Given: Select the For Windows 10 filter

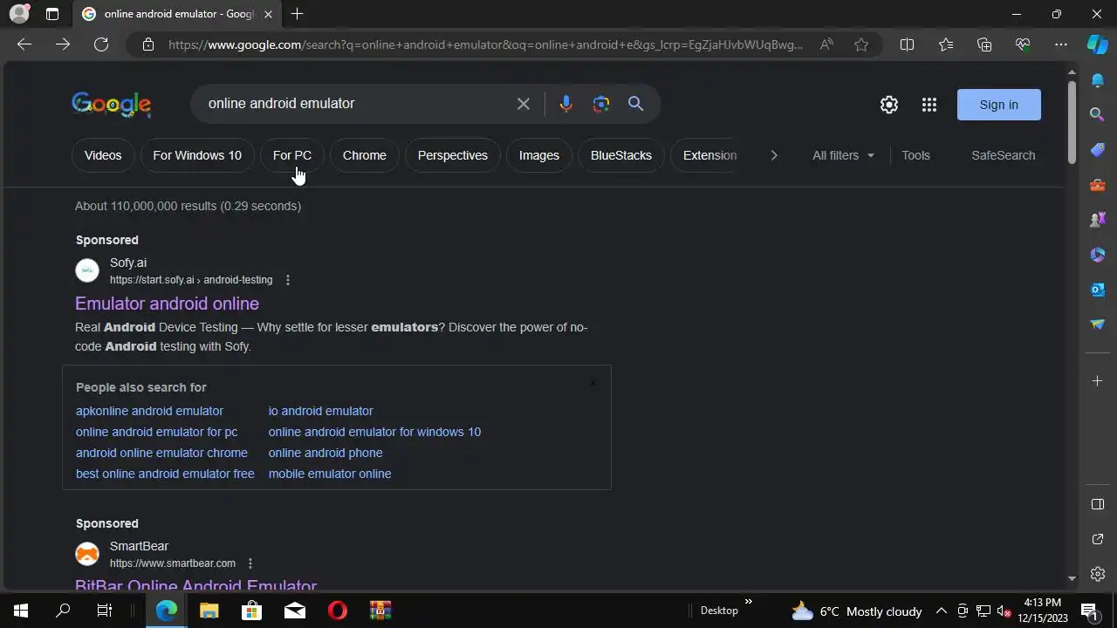Looking at the screenshot, I should pyautogui.click(x=197, y=155).
